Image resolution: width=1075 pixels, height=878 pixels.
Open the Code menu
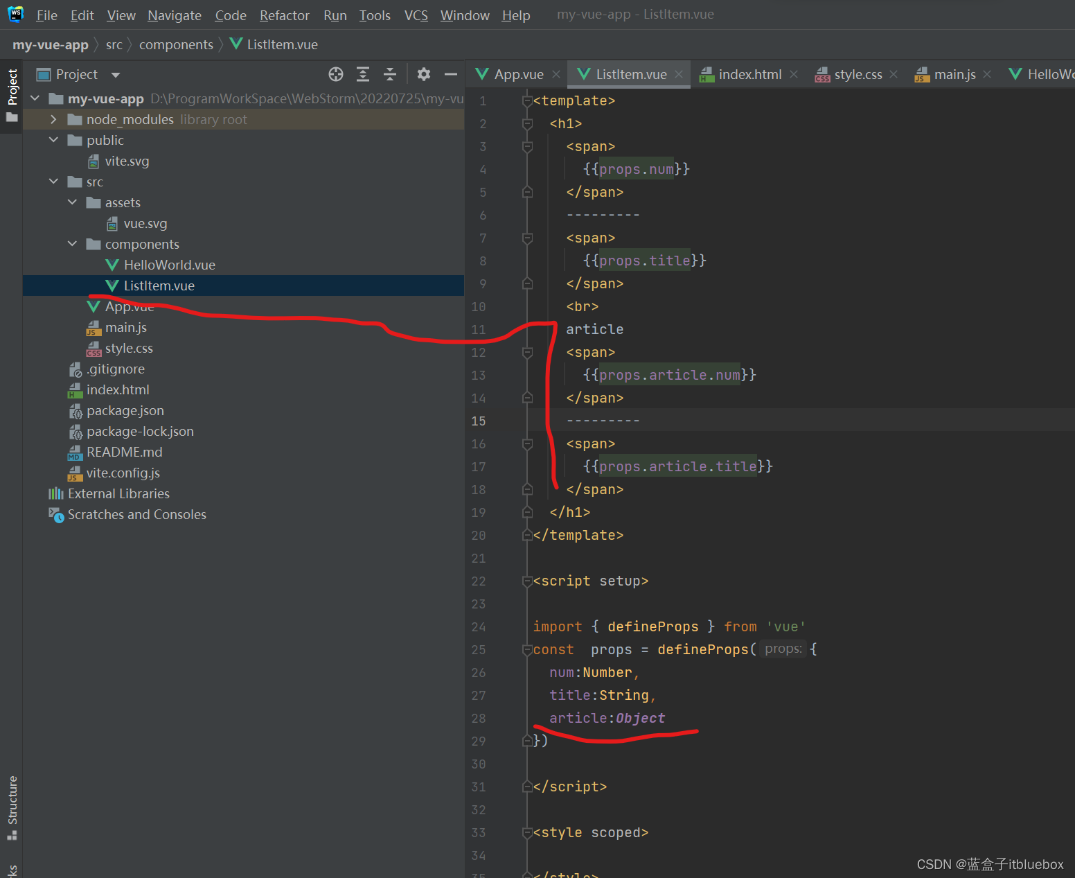(x=231, y=15)
